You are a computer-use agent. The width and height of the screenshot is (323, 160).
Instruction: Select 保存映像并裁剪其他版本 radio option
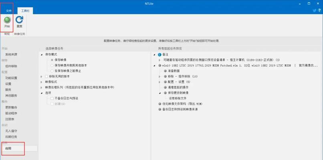point(52,65)
